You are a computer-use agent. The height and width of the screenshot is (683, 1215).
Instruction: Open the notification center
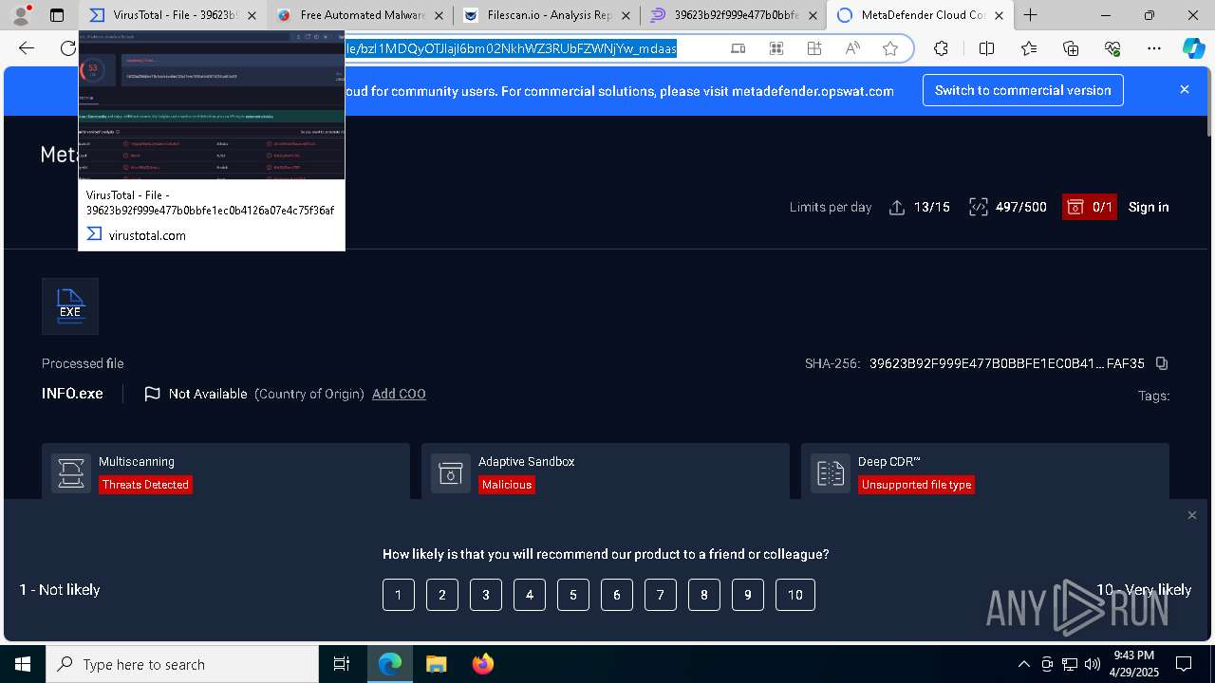1184,664
